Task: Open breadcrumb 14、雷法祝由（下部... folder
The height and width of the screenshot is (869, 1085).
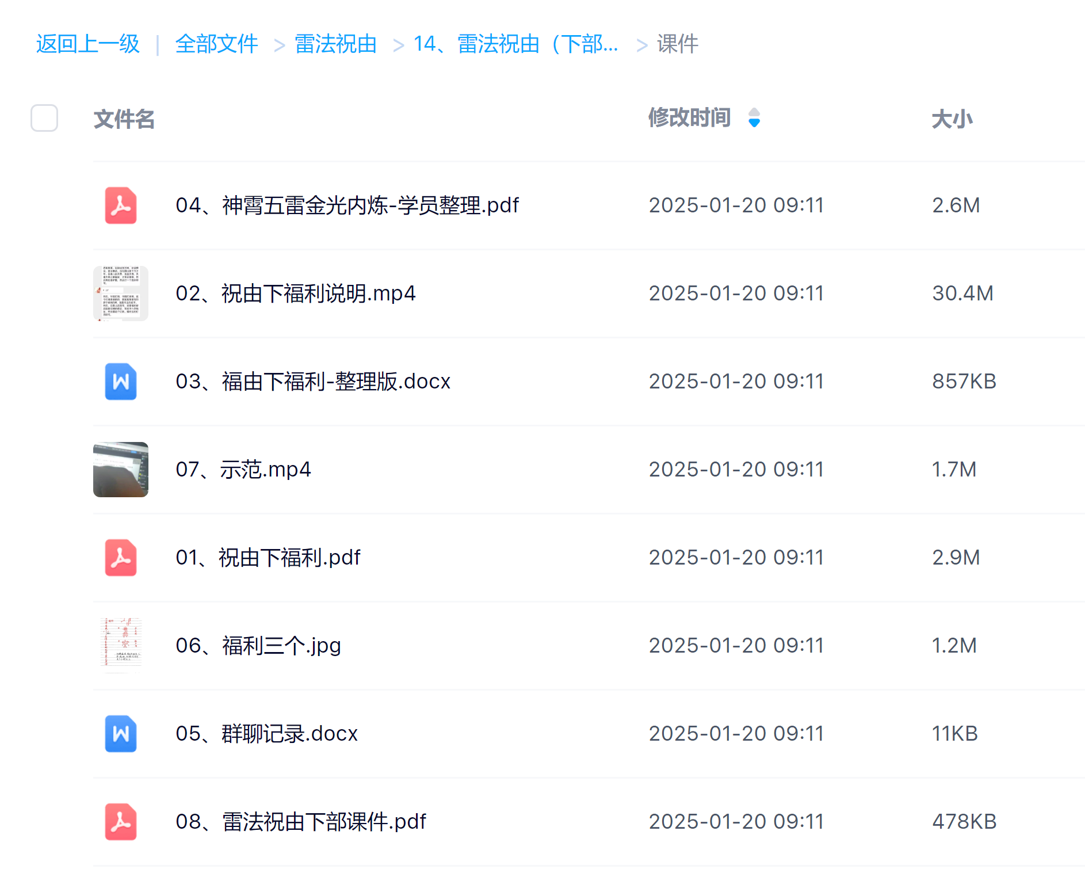Action: pos(515,44)
